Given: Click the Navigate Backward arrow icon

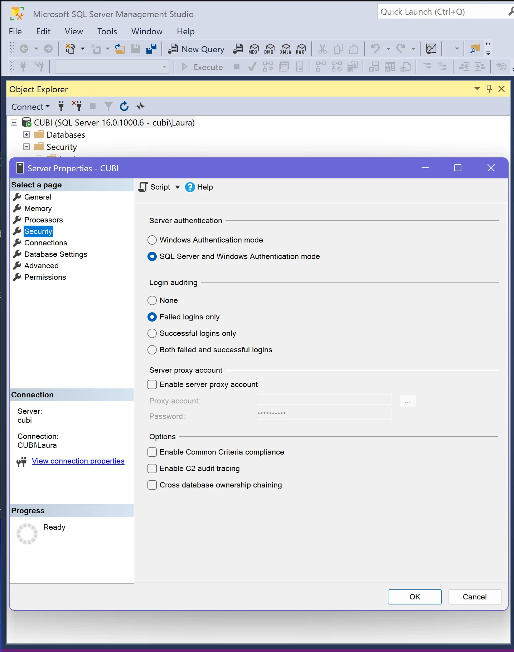Looking at the screenshot, I should tap(24, 49).
